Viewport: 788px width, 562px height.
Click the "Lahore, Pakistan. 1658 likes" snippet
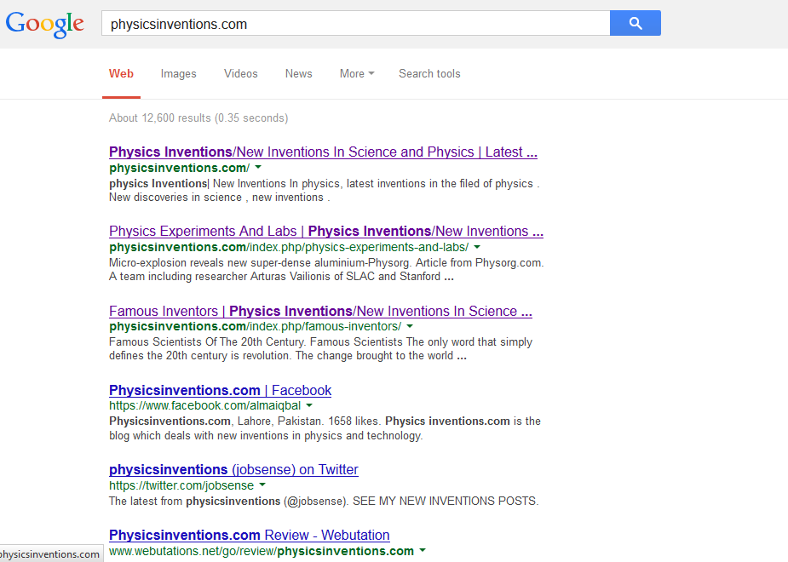click(x=325, y=428)
